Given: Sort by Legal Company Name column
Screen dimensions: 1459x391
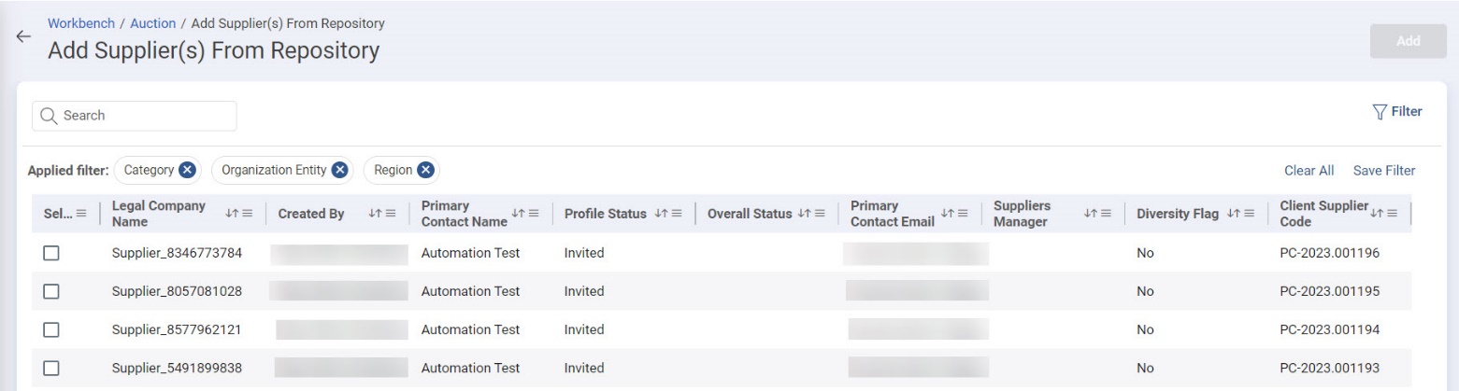Looking at the screenshot, I should pos(231,214).
